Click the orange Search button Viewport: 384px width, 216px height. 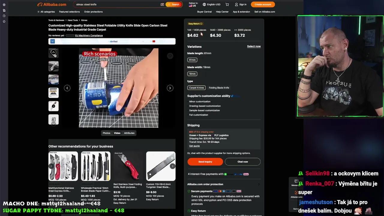click(174, 4)
